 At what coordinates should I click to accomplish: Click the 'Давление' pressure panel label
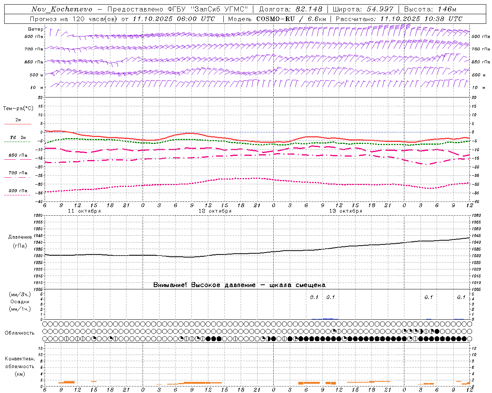pos(20,237)
